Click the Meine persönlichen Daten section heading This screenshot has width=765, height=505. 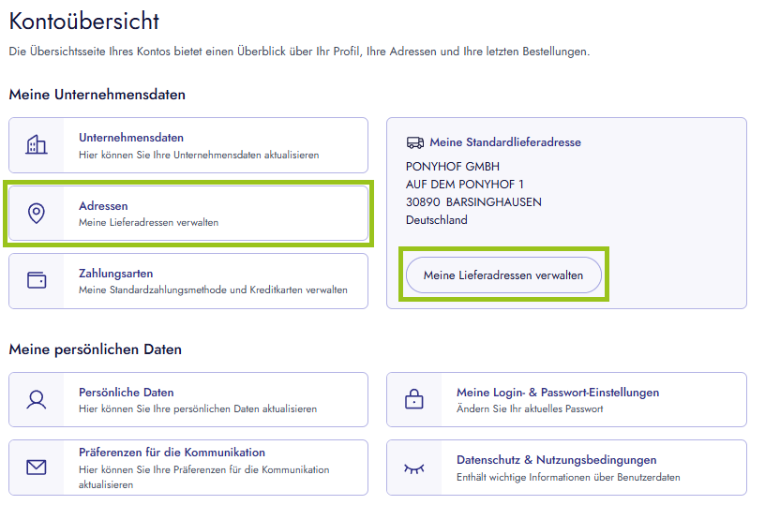(95, 349)
